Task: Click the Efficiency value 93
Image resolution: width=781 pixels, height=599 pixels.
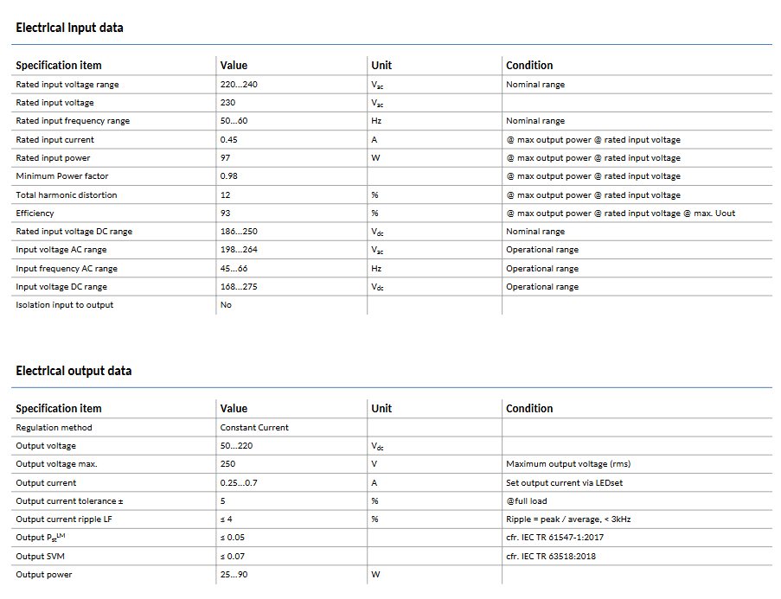Action: [226, 213]
